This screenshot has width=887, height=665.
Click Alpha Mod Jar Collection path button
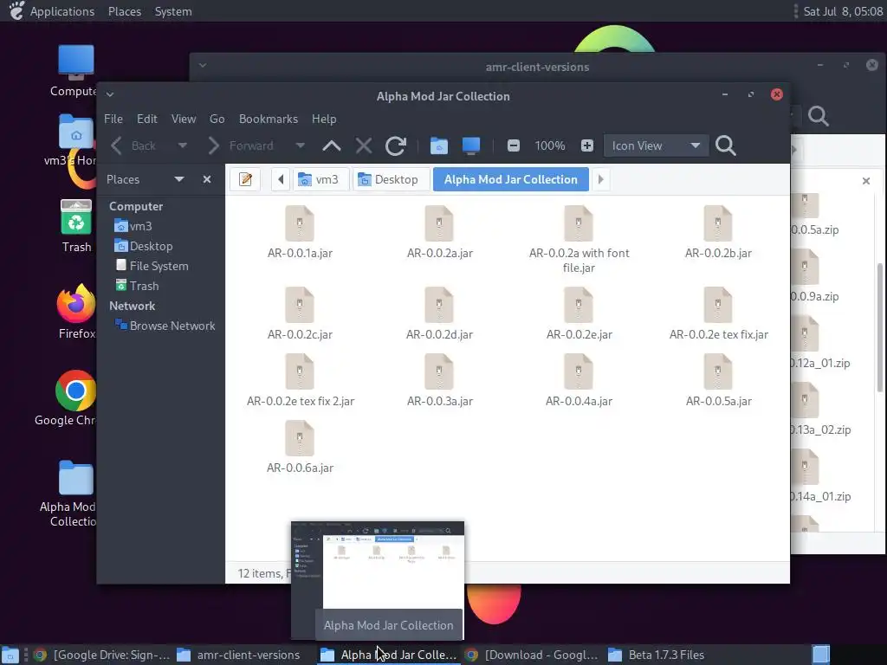click(x=511, y=179)
